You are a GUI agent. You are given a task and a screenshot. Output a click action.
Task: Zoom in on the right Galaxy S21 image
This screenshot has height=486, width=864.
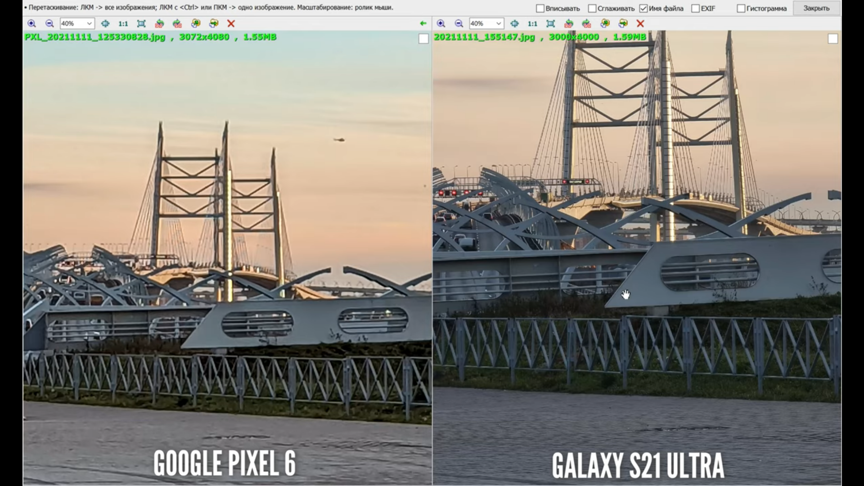tap(441, 23)
